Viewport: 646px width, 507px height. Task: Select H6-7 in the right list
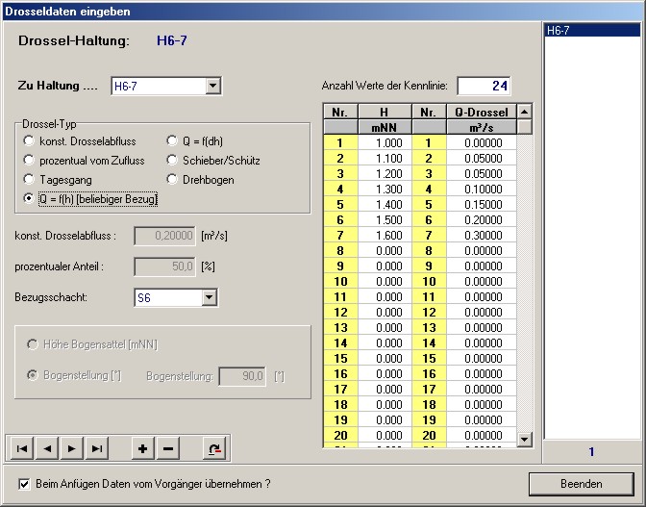click(592, 30)
